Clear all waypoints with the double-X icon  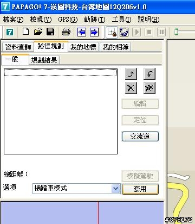click(149, 88)
